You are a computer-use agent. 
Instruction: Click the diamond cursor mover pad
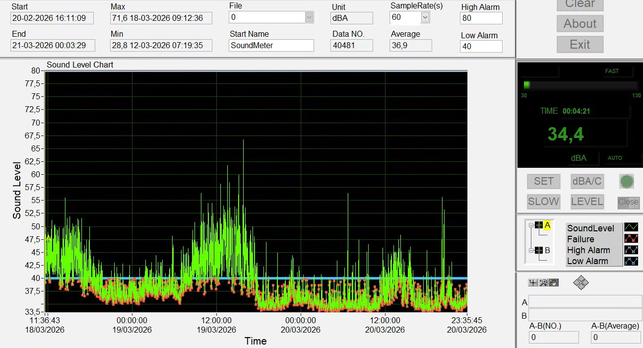[580, 283]
